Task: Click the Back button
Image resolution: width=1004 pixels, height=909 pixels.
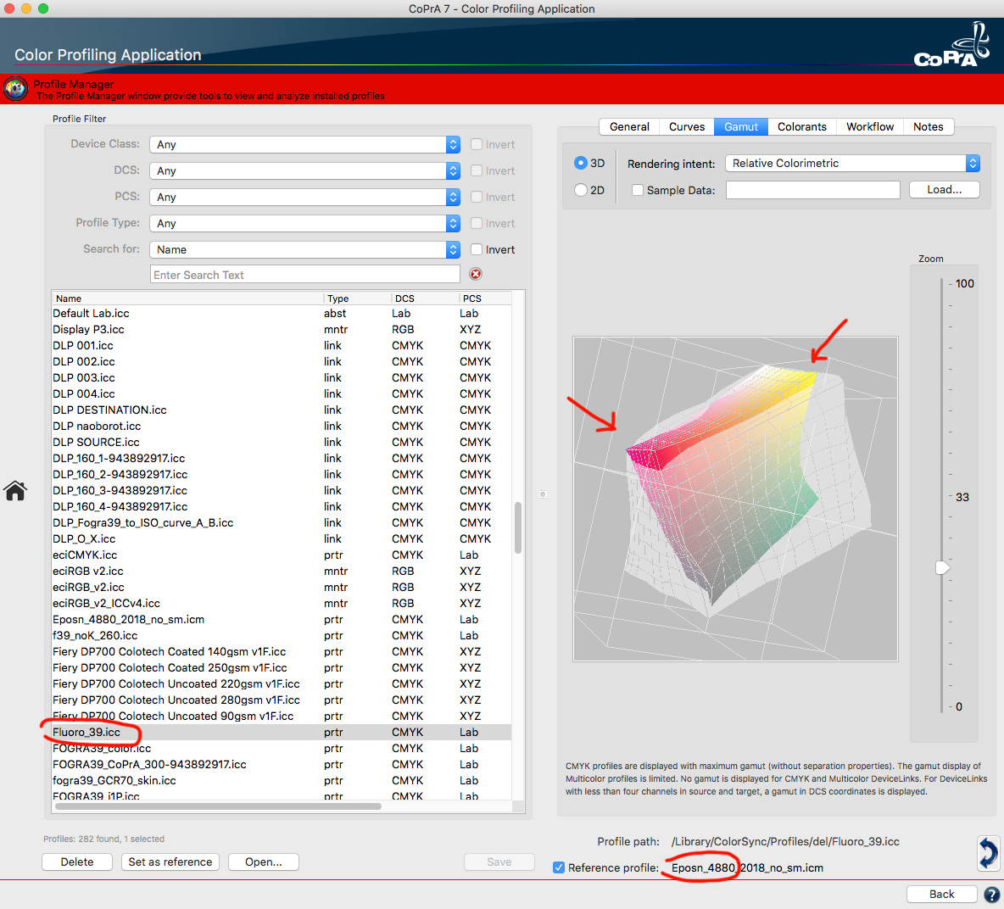Action: 941,895
